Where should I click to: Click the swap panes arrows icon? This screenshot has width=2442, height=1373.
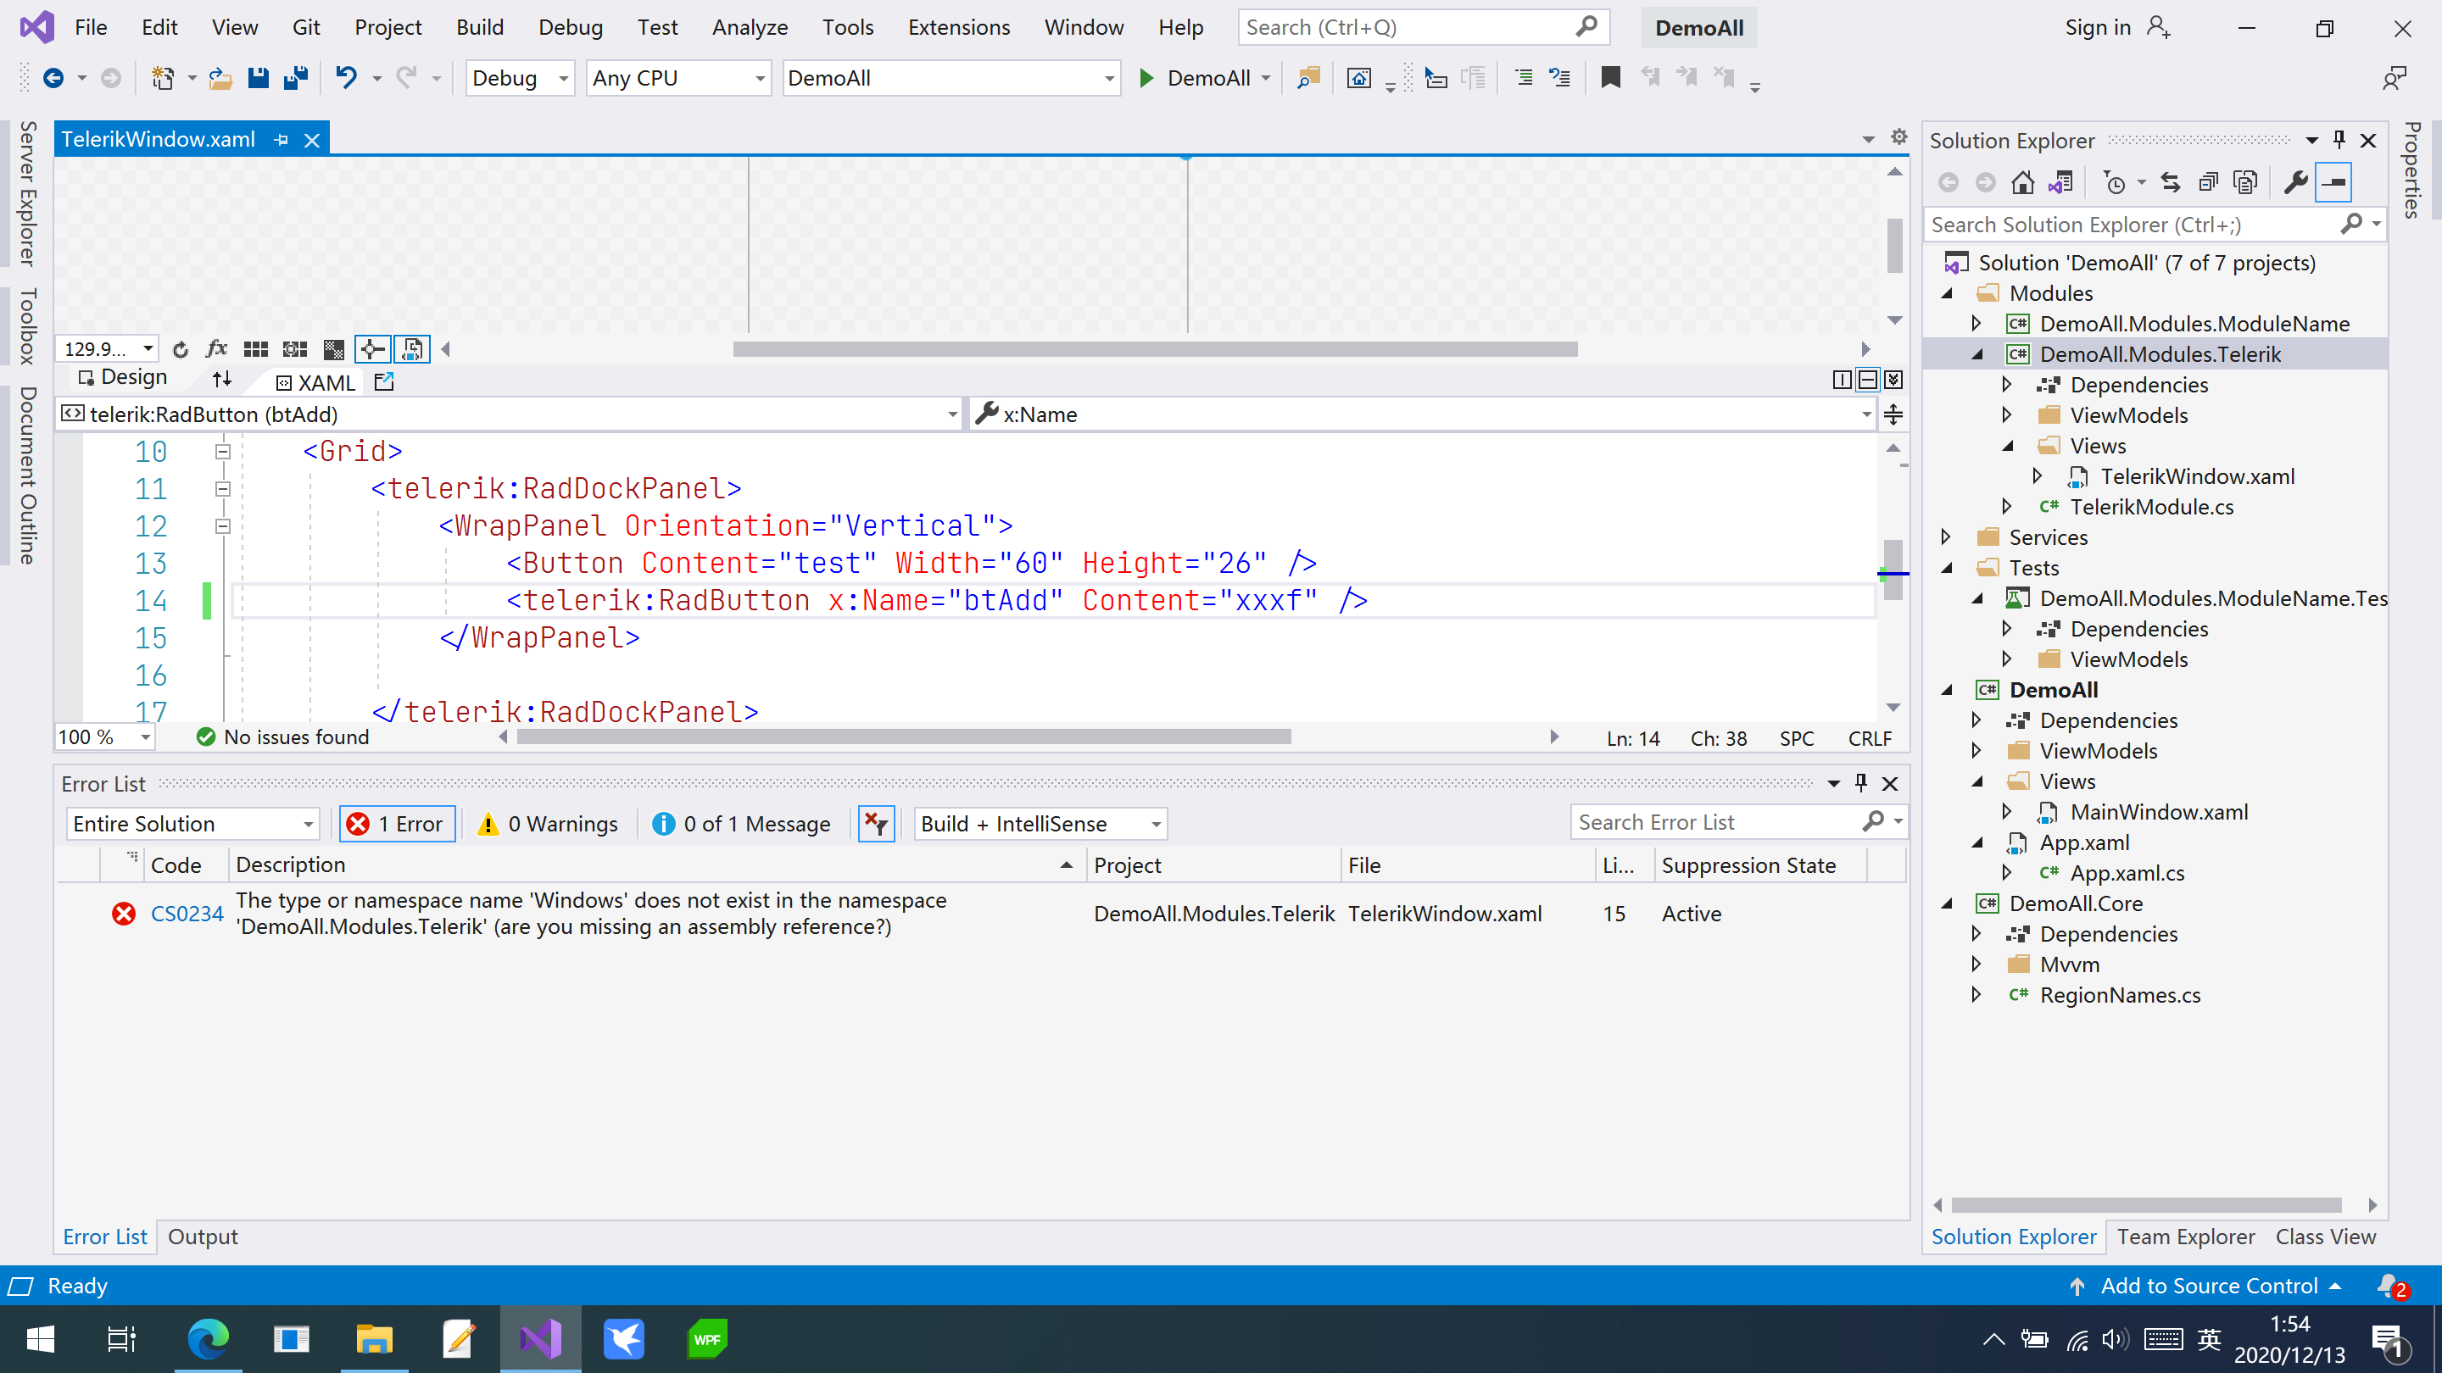coord(222,379)
